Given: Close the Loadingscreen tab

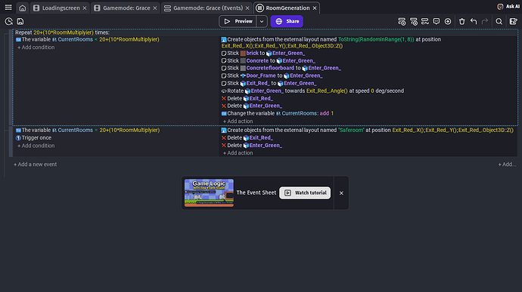Looking at the screenshot, I should [x=85, y=8].
